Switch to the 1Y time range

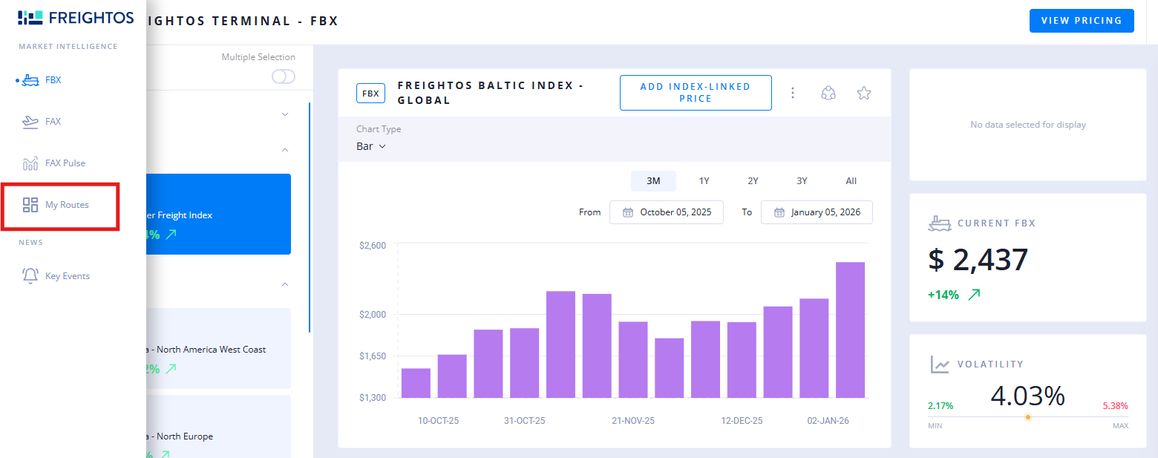tap(704, 181)
